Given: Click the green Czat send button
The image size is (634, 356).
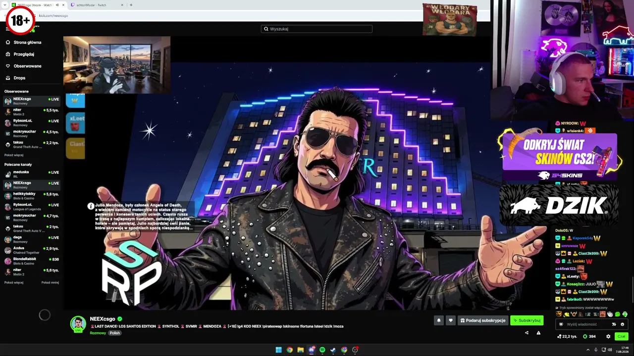Looking at the screenshot, I should pos(621,336).
